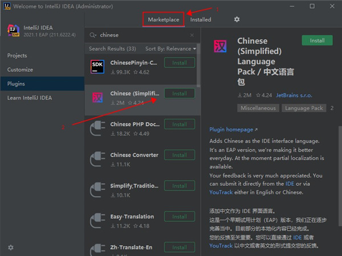Select Chinese (Simplified) language pack icon

[x=97, y=98]
